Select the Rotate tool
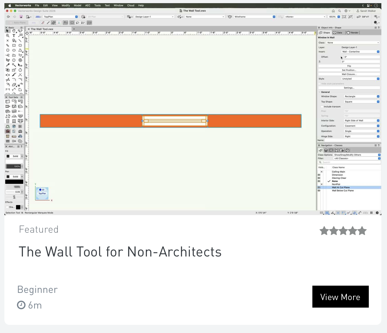 [20, 70]
